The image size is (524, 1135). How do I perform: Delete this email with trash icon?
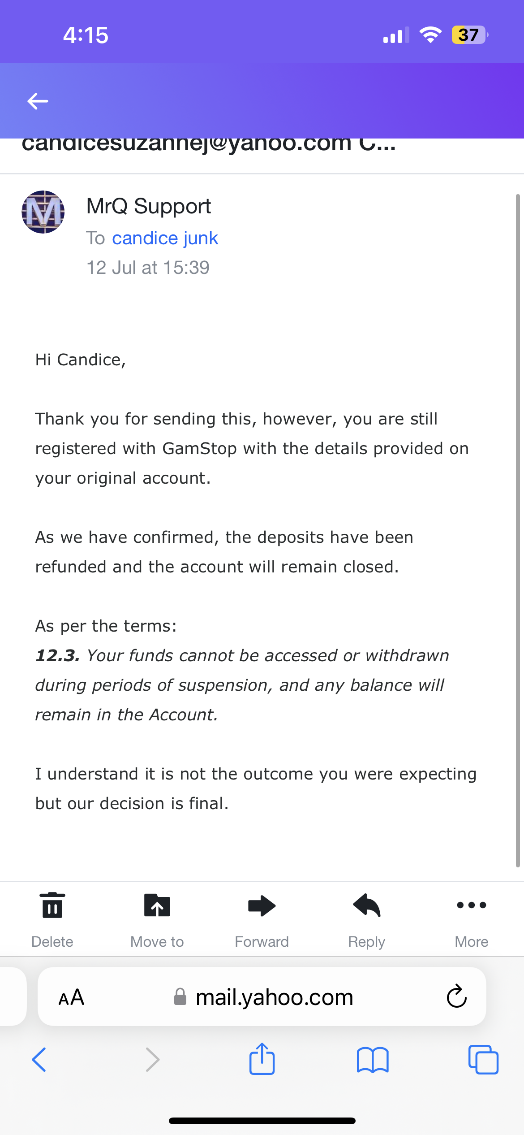click(52, 905)
